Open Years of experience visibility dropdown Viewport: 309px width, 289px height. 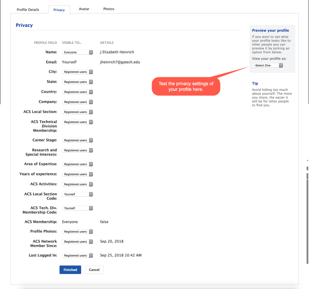(77, 174)
